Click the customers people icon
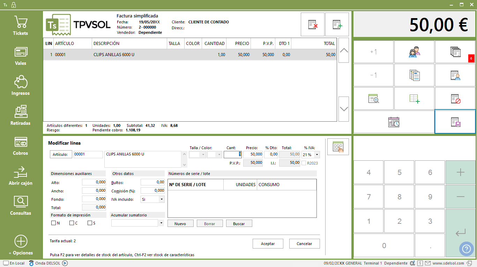Screen dimensions: 477x267 414,52
